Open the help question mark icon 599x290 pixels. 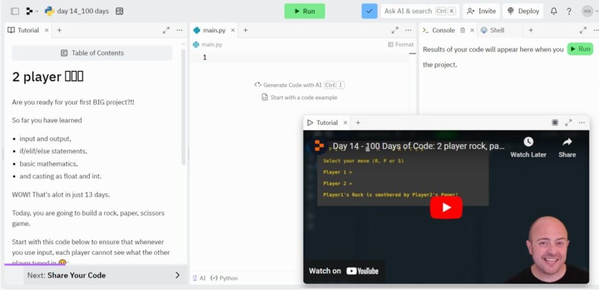(569, 11)
